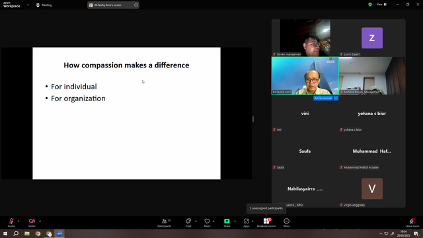The height and width of the screenshot is (238, 423).
Task: Open the View layout menu
Action: coord(382,5)
